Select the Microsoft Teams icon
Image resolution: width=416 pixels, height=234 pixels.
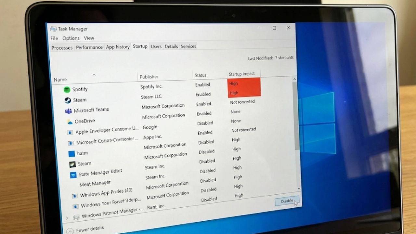[x=69, y=110]
